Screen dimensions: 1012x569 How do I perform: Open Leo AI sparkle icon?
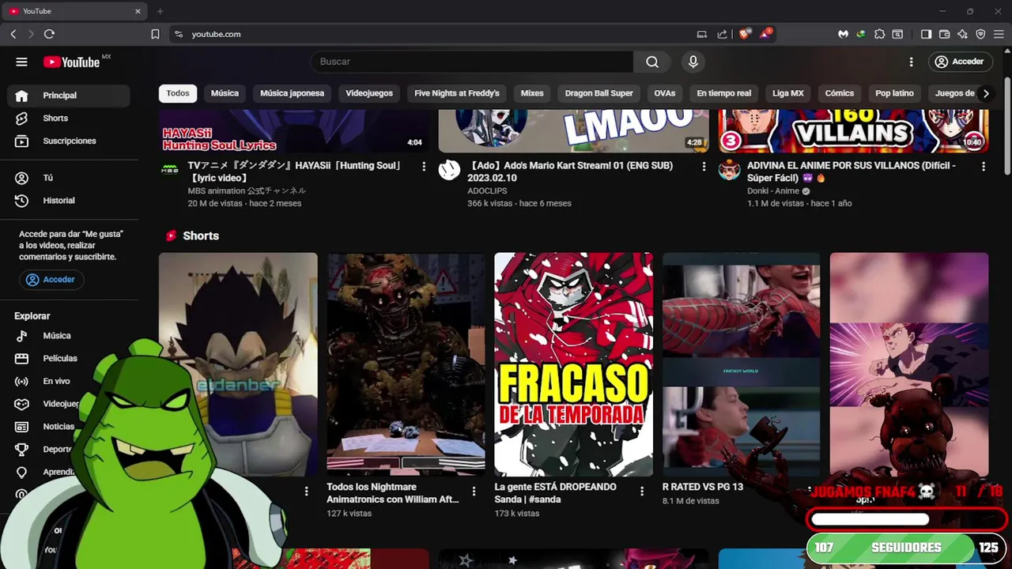tap(963, 34)
